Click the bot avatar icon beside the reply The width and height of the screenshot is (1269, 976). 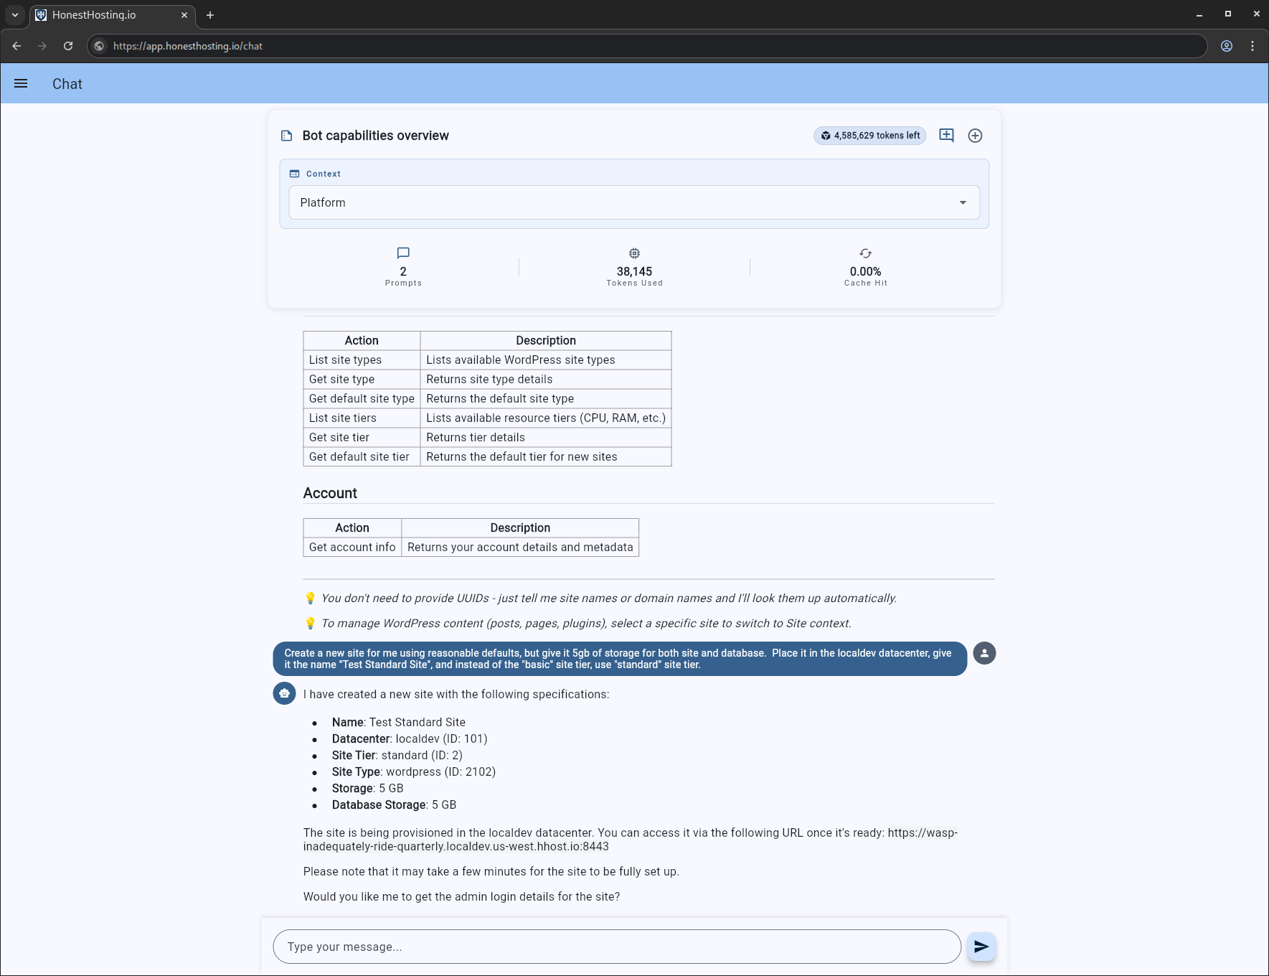point(285,693)
